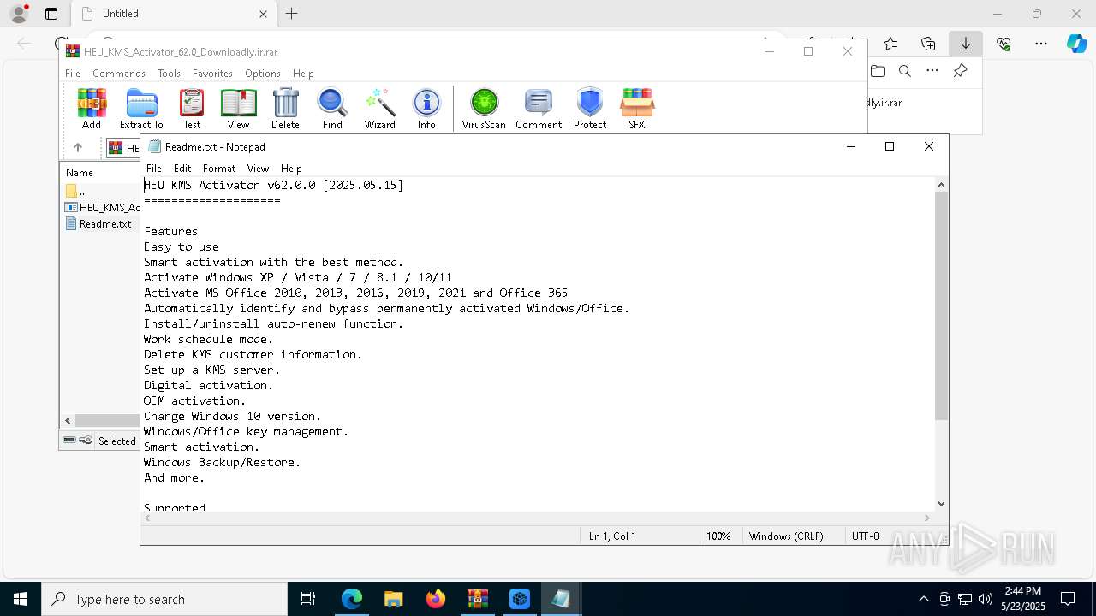This screenshot has width=1096, height=616.
Task: Select HEU_KMS_Activator file in list
Action: [x=103, y=207]
